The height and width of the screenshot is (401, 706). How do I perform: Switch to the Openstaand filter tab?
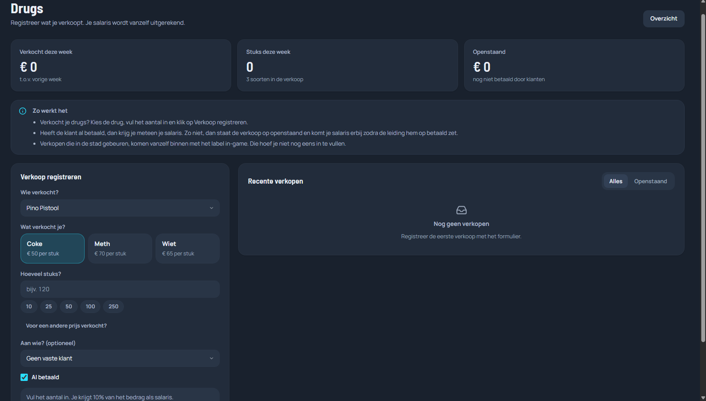pos(650,181)
